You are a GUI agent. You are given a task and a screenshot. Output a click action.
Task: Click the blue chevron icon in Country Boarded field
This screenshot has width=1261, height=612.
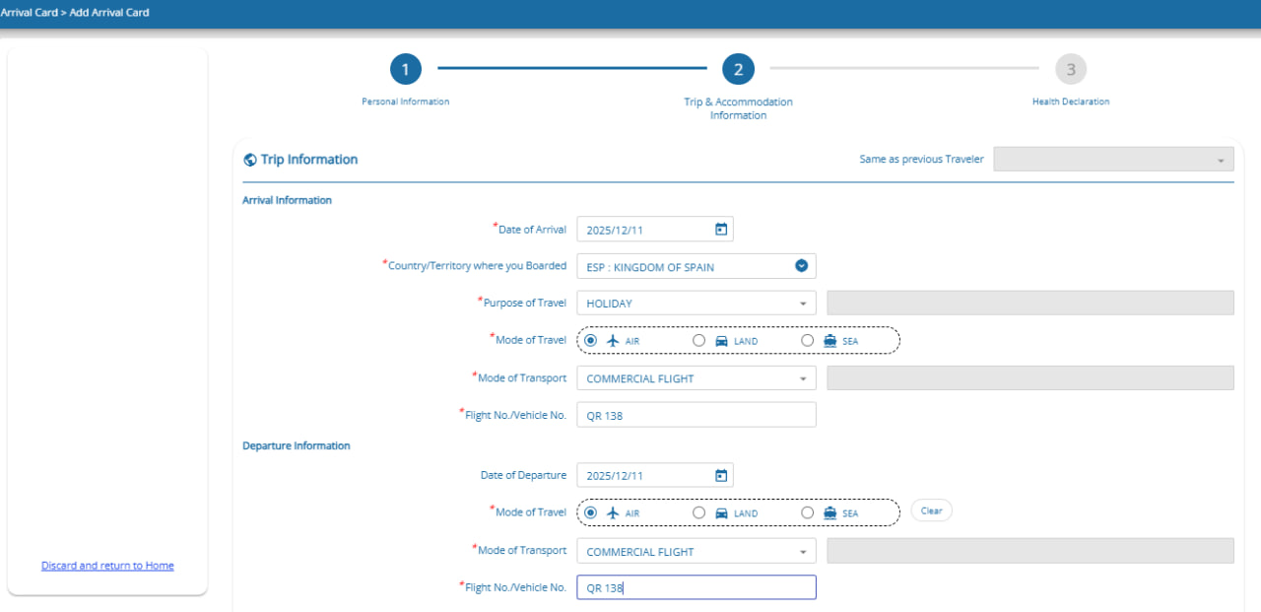click(801, 266)
